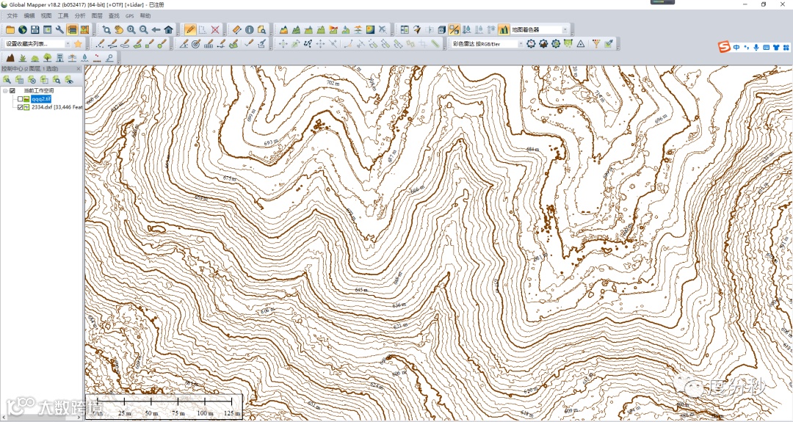Click the target point digitizer icon

(x=196, y=44)
